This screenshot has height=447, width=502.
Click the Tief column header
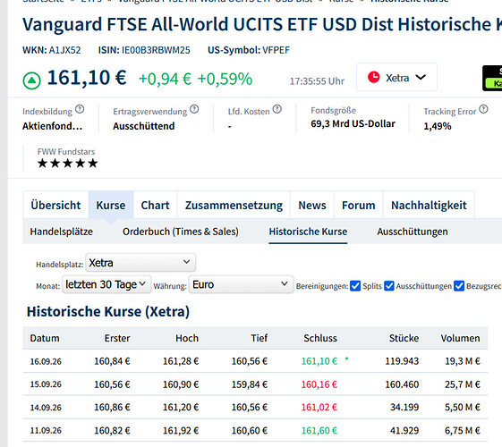pos(259,338)
